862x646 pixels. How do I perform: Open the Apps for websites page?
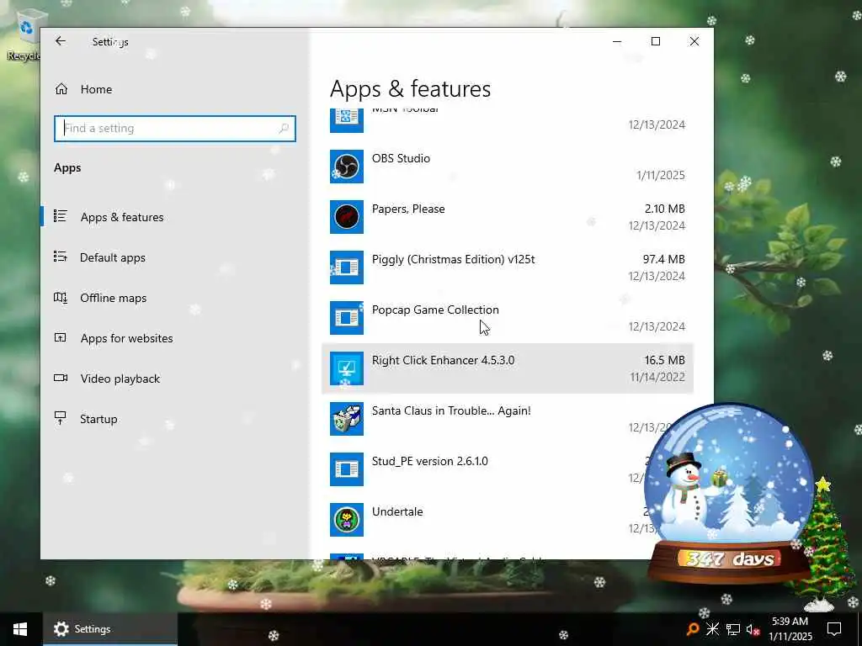coord(126,338)
